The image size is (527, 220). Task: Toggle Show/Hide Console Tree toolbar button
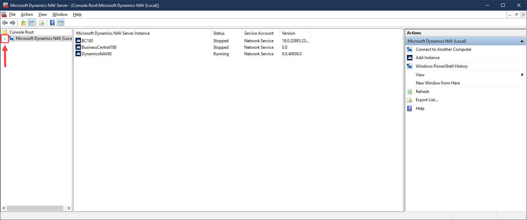pos(31,23)
